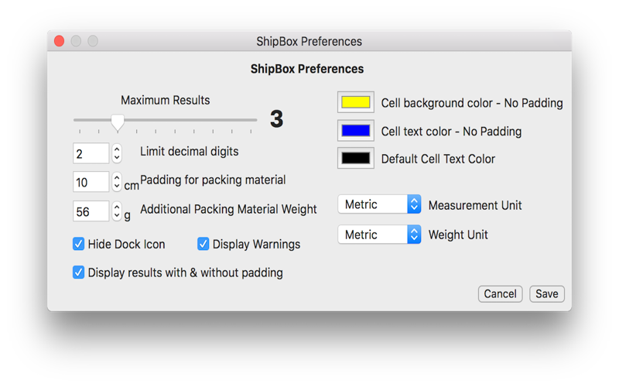The width and height of the screenshot is (619, 387).
Task: Toggle the Hide Dock Icon checkbox
Action: point(79,244)
